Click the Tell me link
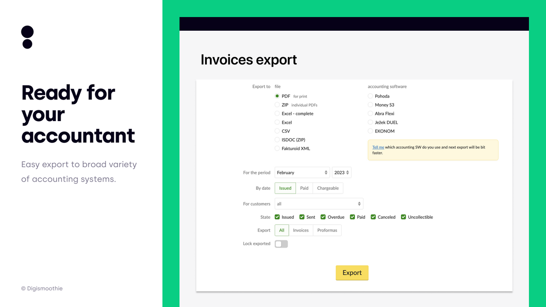This screenshot has height=307, width=546. [x=378, y=147]
